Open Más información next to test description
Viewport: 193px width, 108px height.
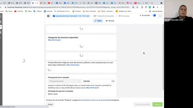(x=73, y=65)
